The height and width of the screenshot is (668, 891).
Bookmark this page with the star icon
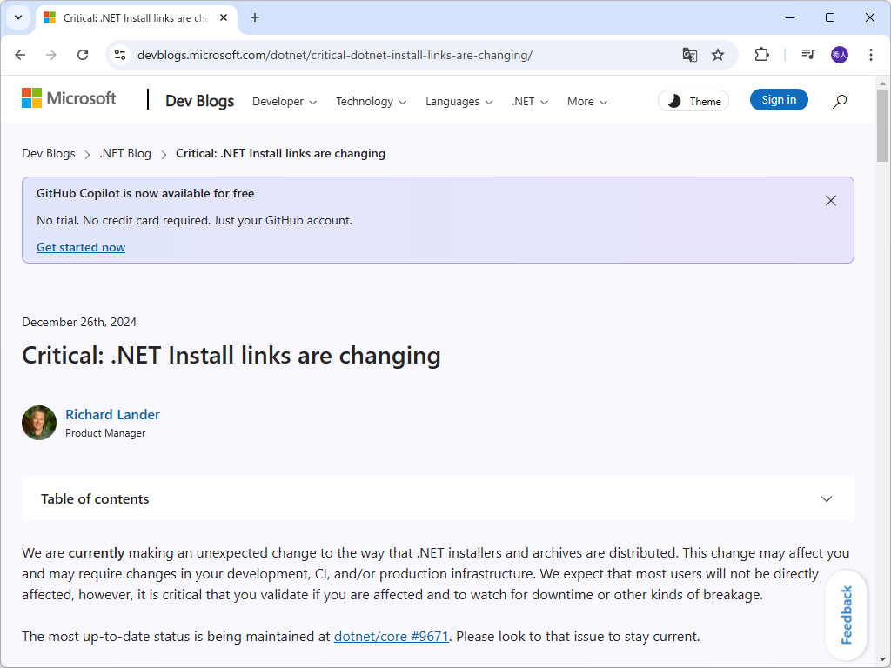tap(718, 55)
